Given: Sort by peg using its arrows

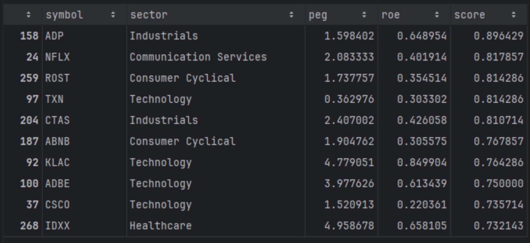Looking at the screenshot, I should point(364,15).
